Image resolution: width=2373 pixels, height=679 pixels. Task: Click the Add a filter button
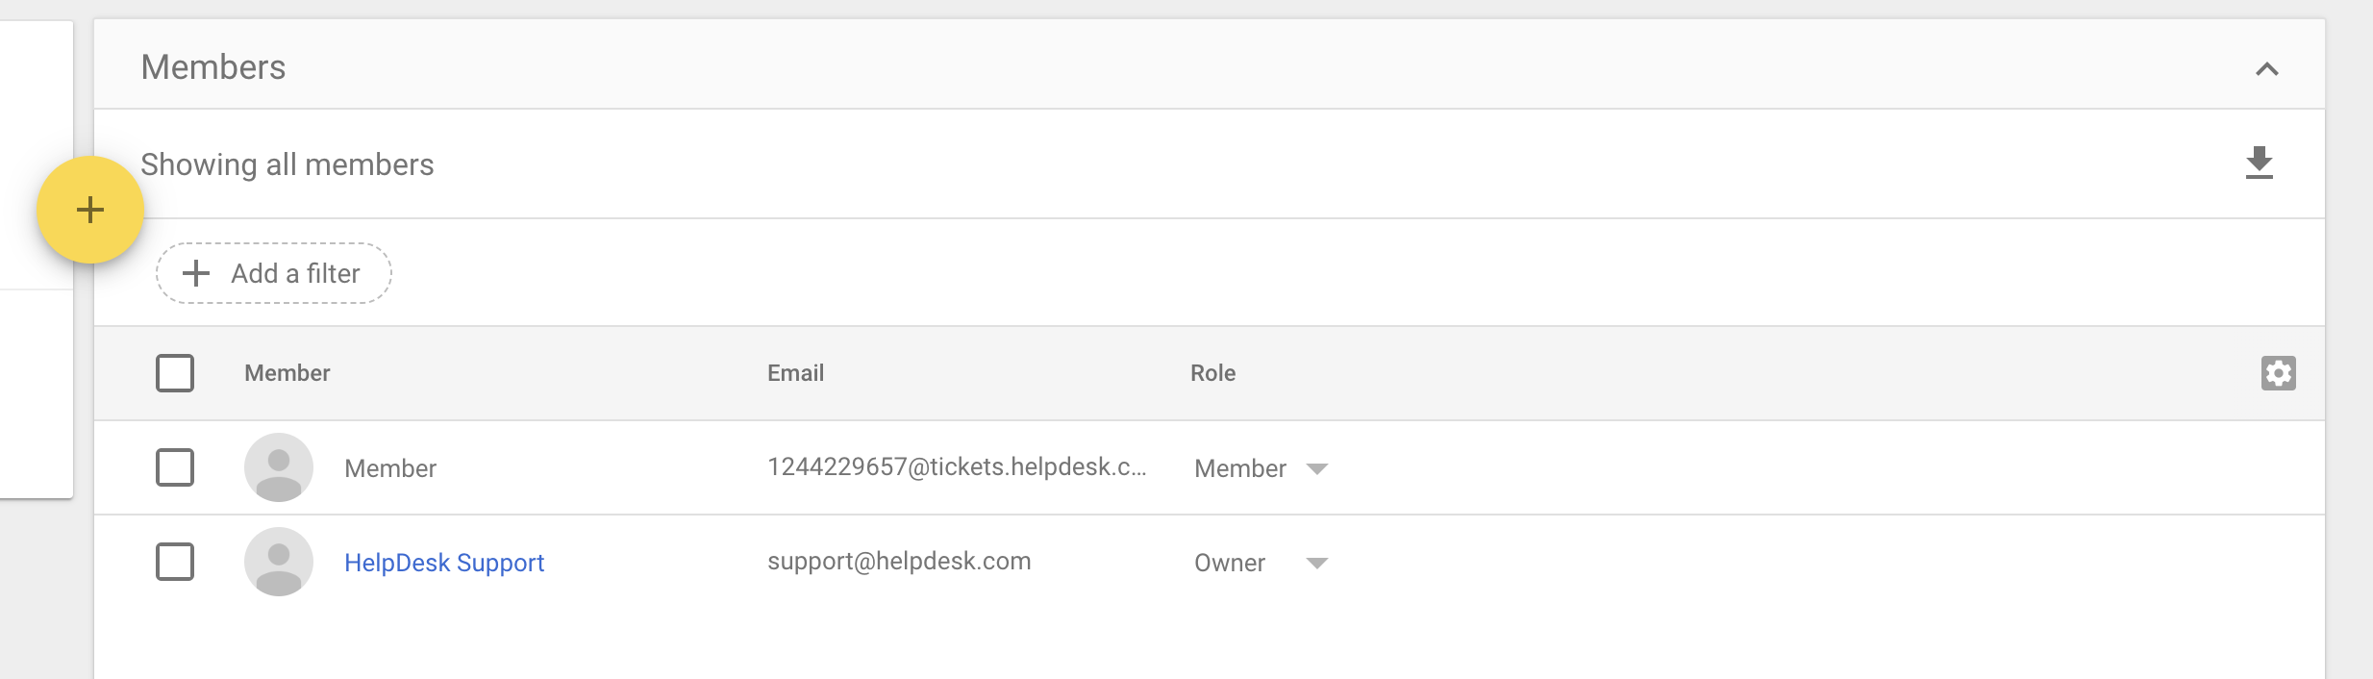[x=274, y=273]
